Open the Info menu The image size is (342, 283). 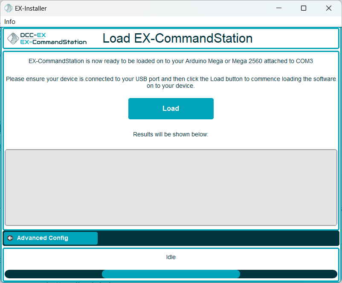(10, 22)
